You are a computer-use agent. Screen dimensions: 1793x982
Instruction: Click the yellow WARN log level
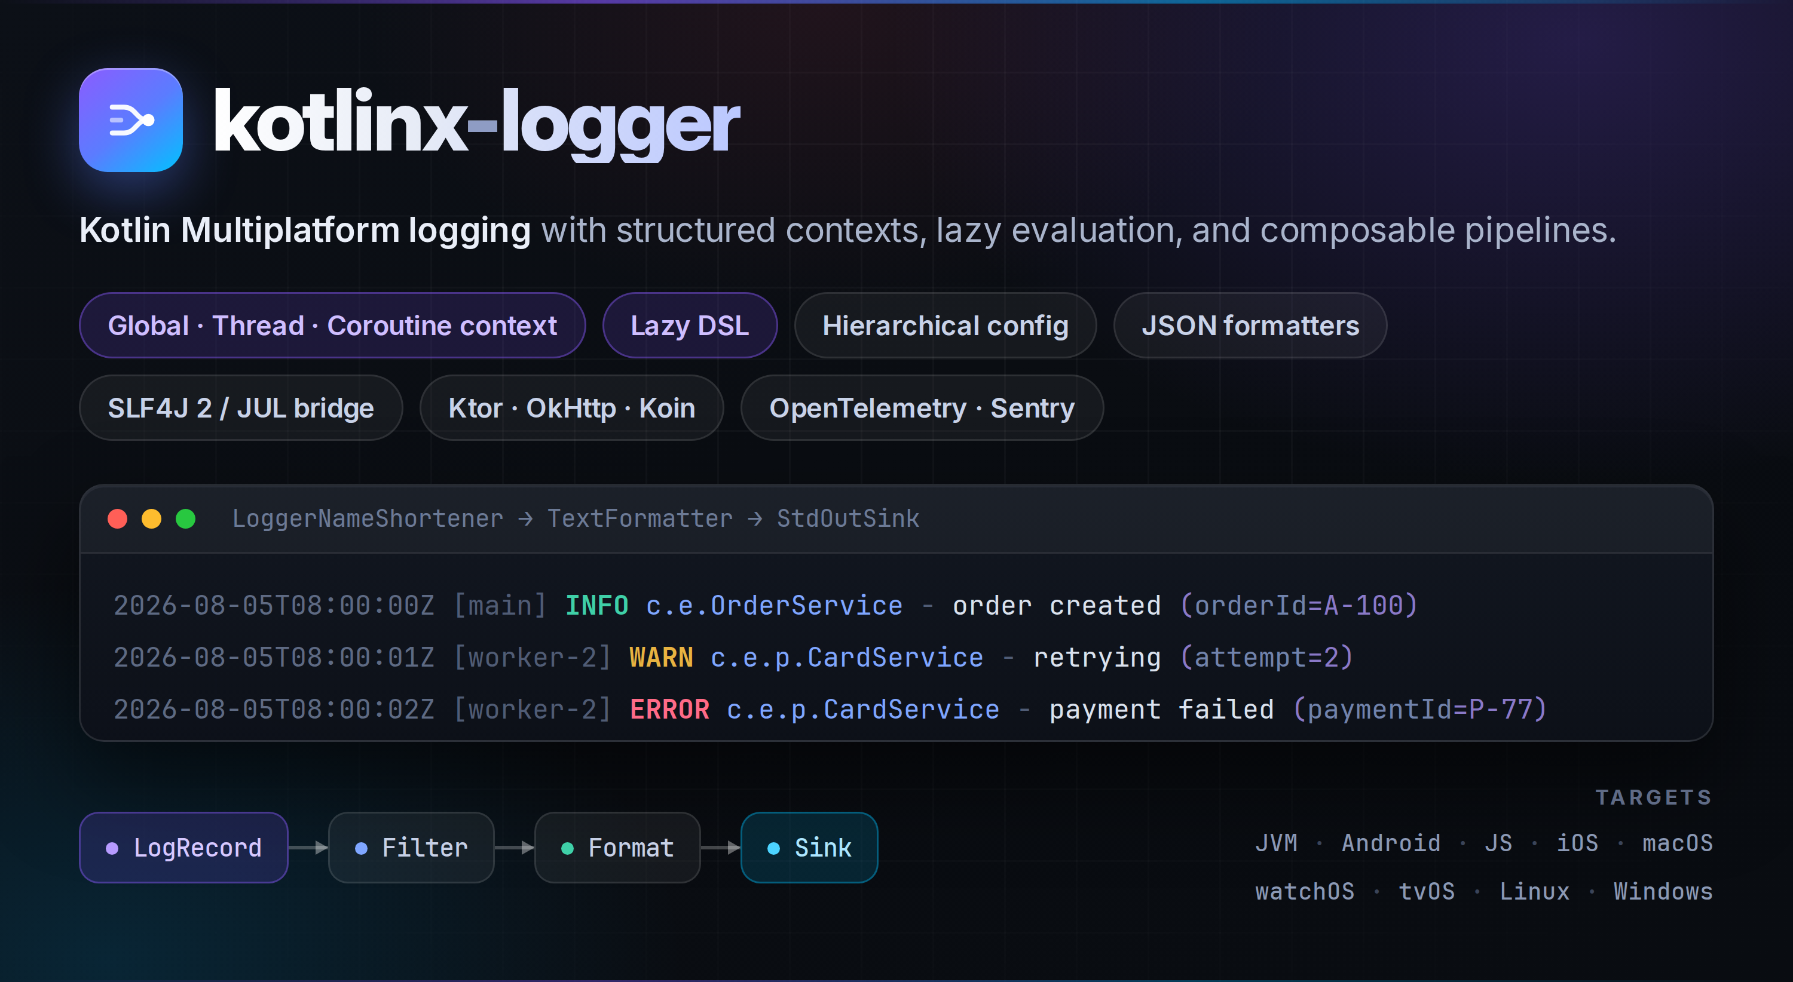click(661, 657)
